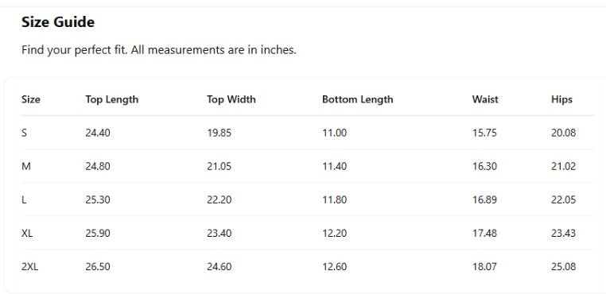Image resolution: width=606 pixels, height=294 pixels.
Task: Click the 11.80 bottom length cell
Action: [x=334, y=199]
